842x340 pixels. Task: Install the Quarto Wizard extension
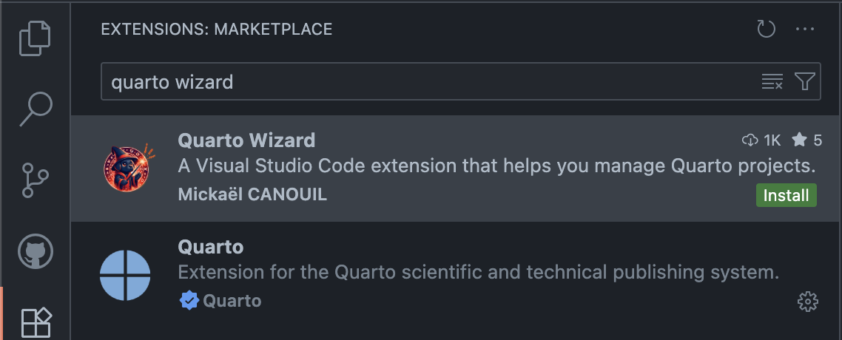[786, 195]
